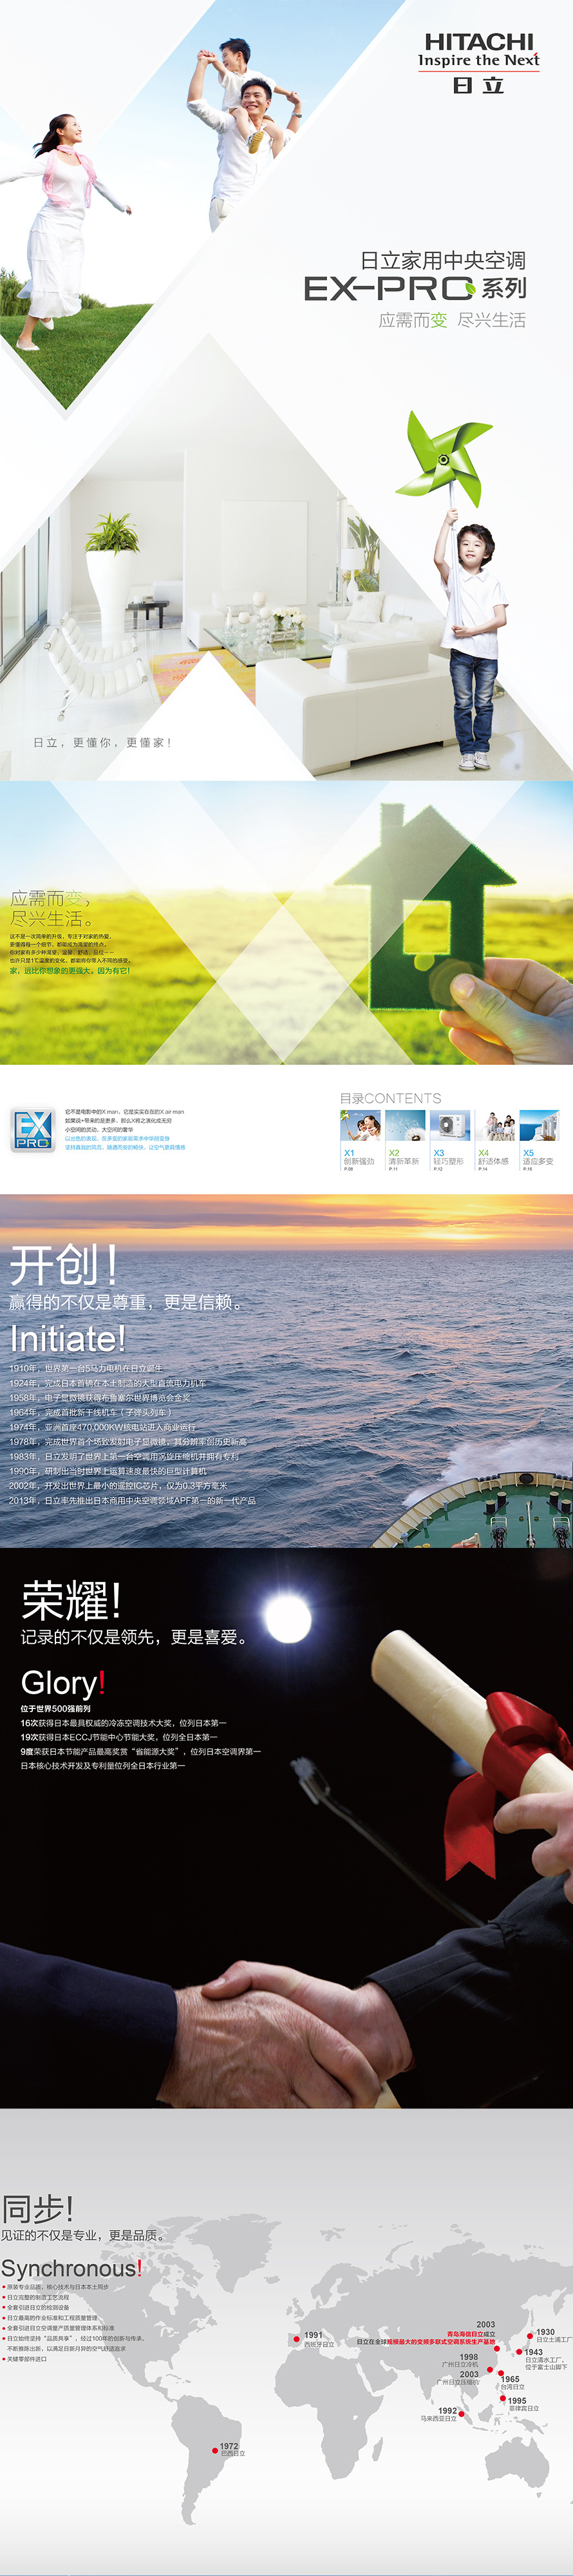This screenshot has height=2576, width=573.
Task: Click the 全套引进日立的检测设备 bullet
Action: (x=36, y=2308)
